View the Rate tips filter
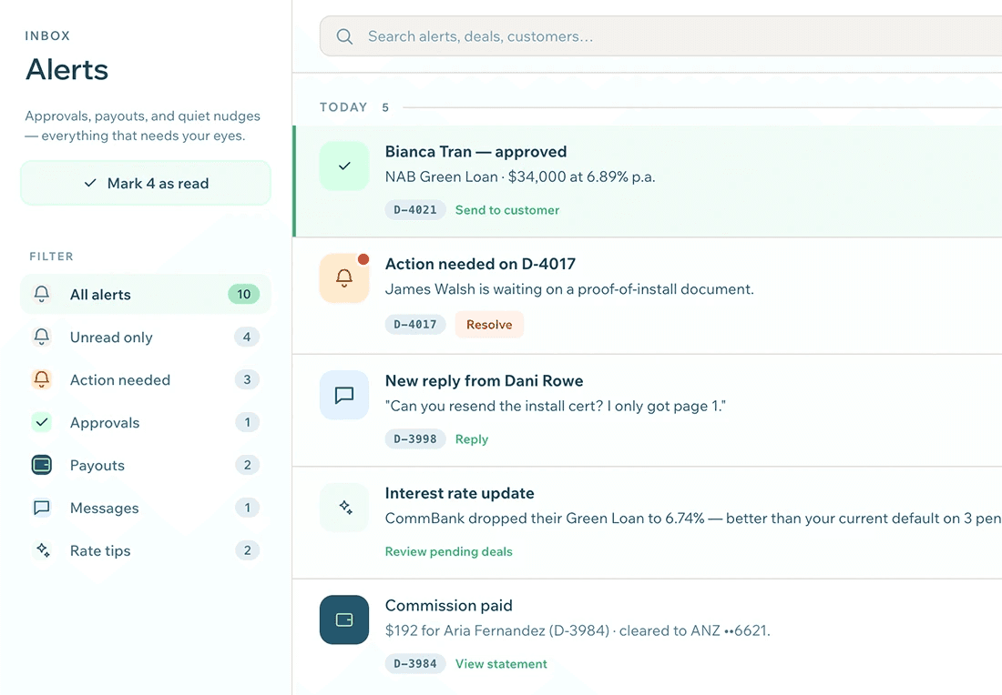Viewport: 1002px width, 695px height. coord(146,550)
